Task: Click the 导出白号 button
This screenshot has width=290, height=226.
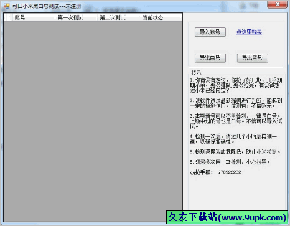Action: click(210, 58)
